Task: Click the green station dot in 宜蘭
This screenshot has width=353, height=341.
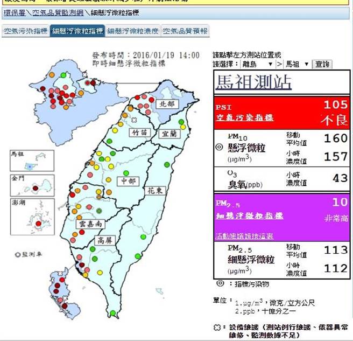Action: 181,122
